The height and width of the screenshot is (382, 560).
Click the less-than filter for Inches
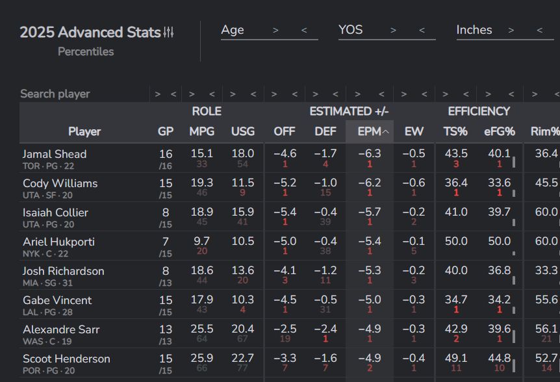click(540, 30)
